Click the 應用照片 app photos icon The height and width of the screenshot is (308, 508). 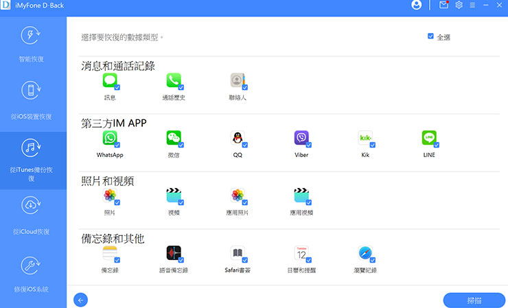[x=238, y=196]
